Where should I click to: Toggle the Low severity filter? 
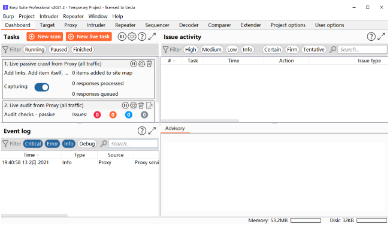tap(232, 50)
